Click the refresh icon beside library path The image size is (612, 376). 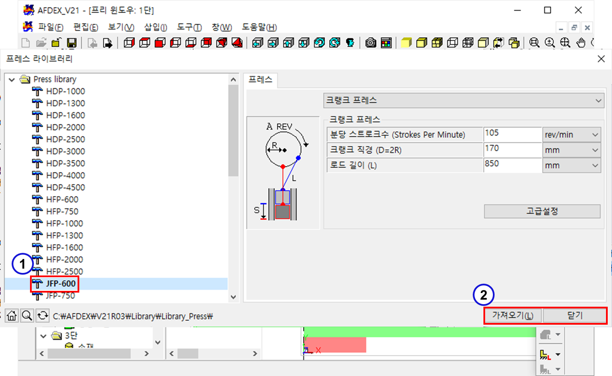pos(42,316)
